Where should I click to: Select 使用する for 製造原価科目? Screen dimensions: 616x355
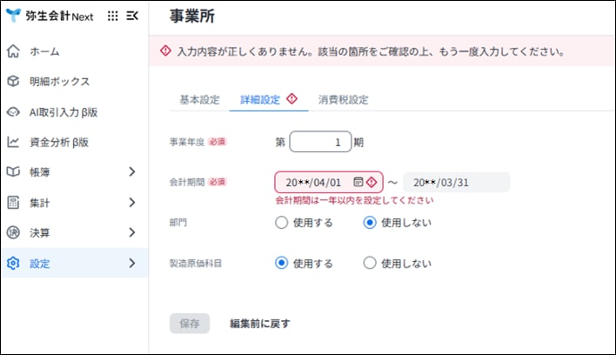click(x=281, y=263)
